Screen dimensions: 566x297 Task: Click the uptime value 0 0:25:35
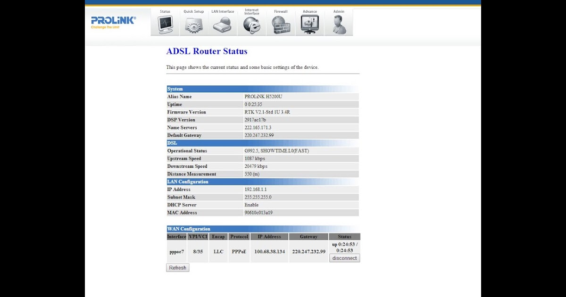[x=253, y=104]
